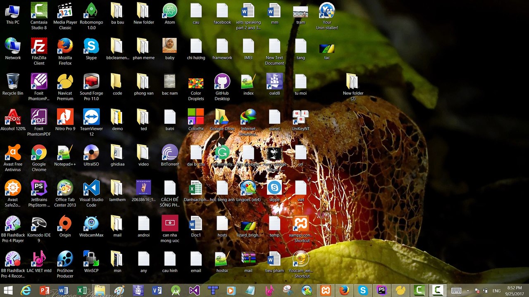Open BB FlashBack Pro 4 Player
Image resolution: width=529 pixels, height=297 pixels.
(13, 229)
